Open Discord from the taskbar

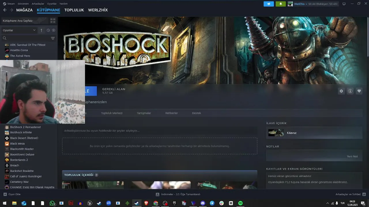click(x=203, y=203)
